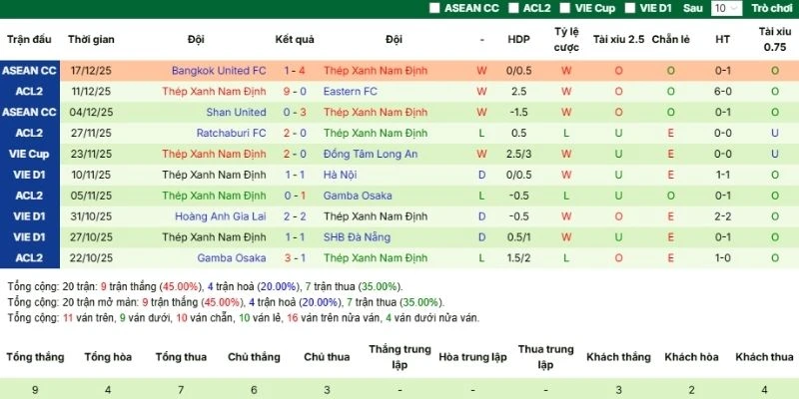
Task: Open the Shan United team link
Action: (x=237, y=113)
